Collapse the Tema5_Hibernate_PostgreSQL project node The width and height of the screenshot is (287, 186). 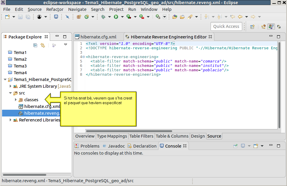pos(5,80)
